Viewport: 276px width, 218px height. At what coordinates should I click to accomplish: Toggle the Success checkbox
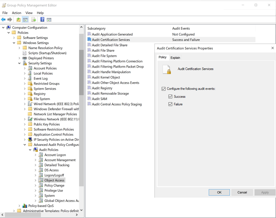(170, 97)
